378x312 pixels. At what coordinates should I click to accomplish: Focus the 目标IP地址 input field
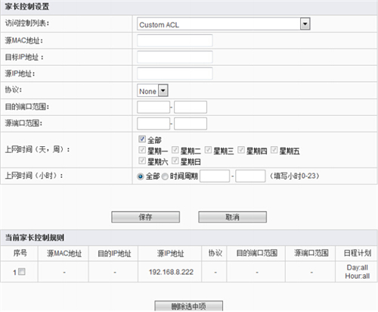[x=175, y=57]
